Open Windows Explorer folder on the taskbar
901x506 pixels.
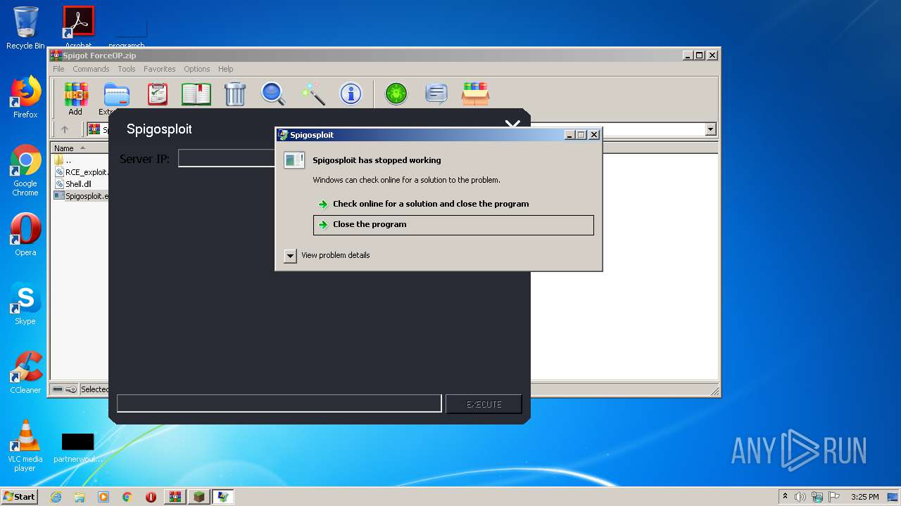80,497
